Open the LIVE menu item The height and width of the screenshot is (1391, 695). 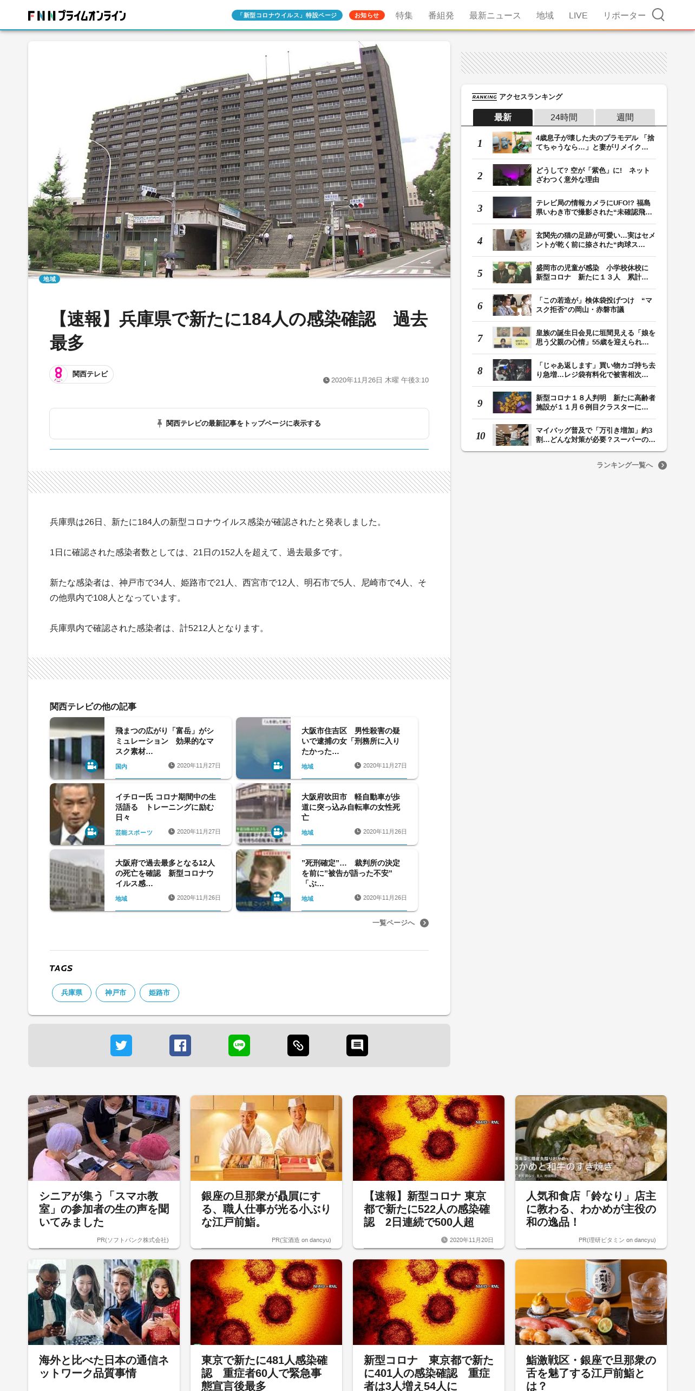pos(578,16)
